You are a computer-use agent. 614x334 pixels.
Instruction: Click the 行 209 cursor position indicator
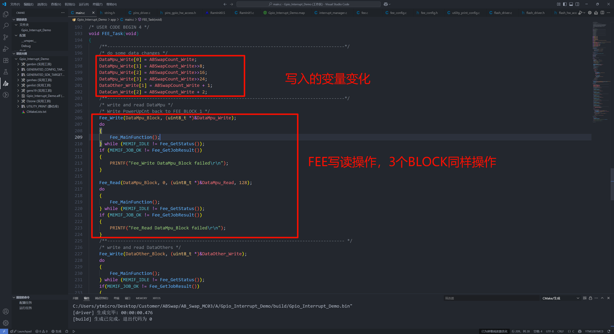[x=520, y=331]
